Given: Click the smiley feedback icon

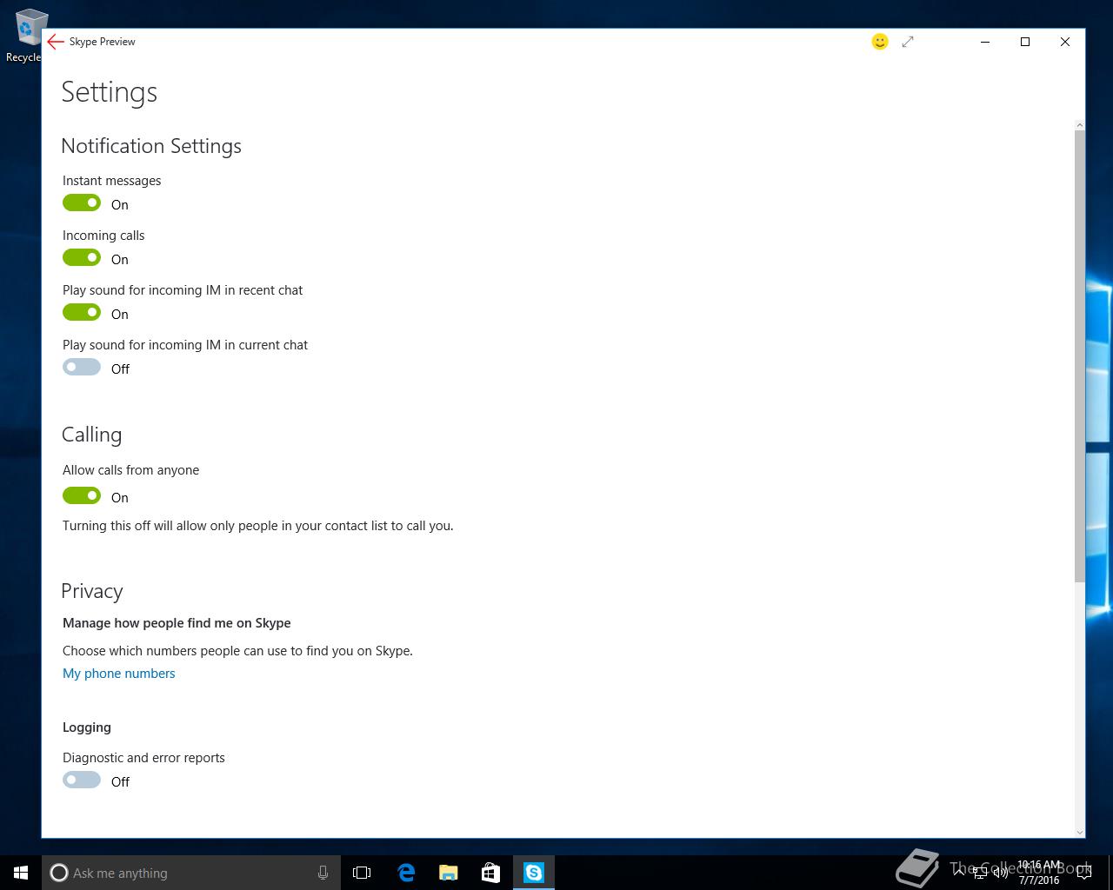Looking at the screenshot, I should tap(880, 42).
